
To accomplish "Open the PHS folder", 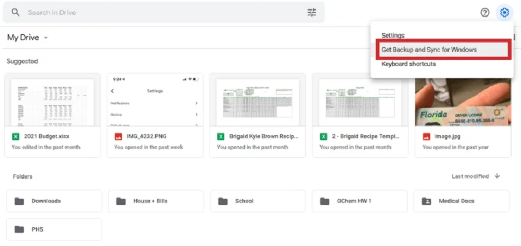I will coord(54,229).
